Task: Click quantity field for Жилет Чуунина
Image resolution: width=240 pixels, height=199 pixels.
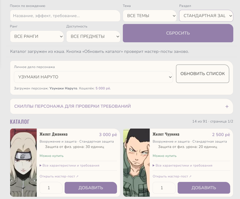Action: tap(164, 188)
